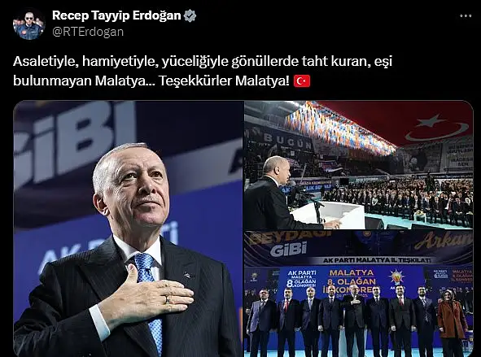Viewport: 481px width, 357px height.
Task: Open the Recep Tayyip Erdoğan display name link
Action: coord(116,15)
